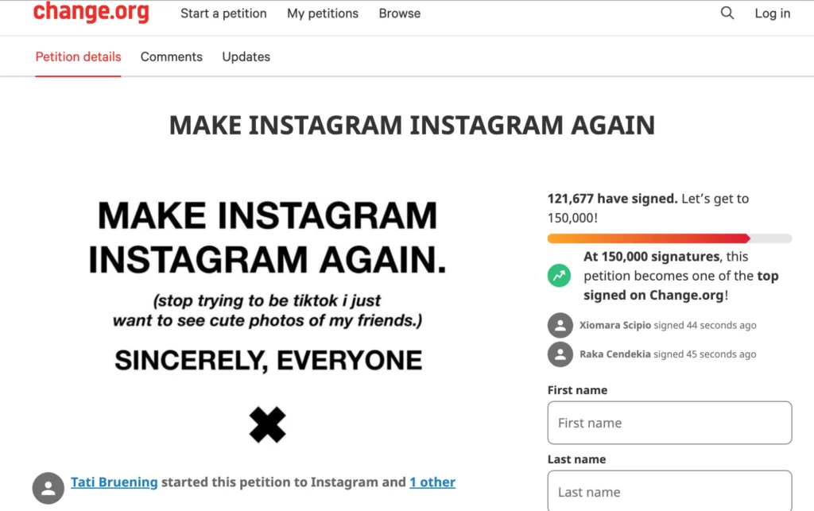Screen dimensions: 814x511
Task: Open the '1 other' recipient link
Action: 432,482
